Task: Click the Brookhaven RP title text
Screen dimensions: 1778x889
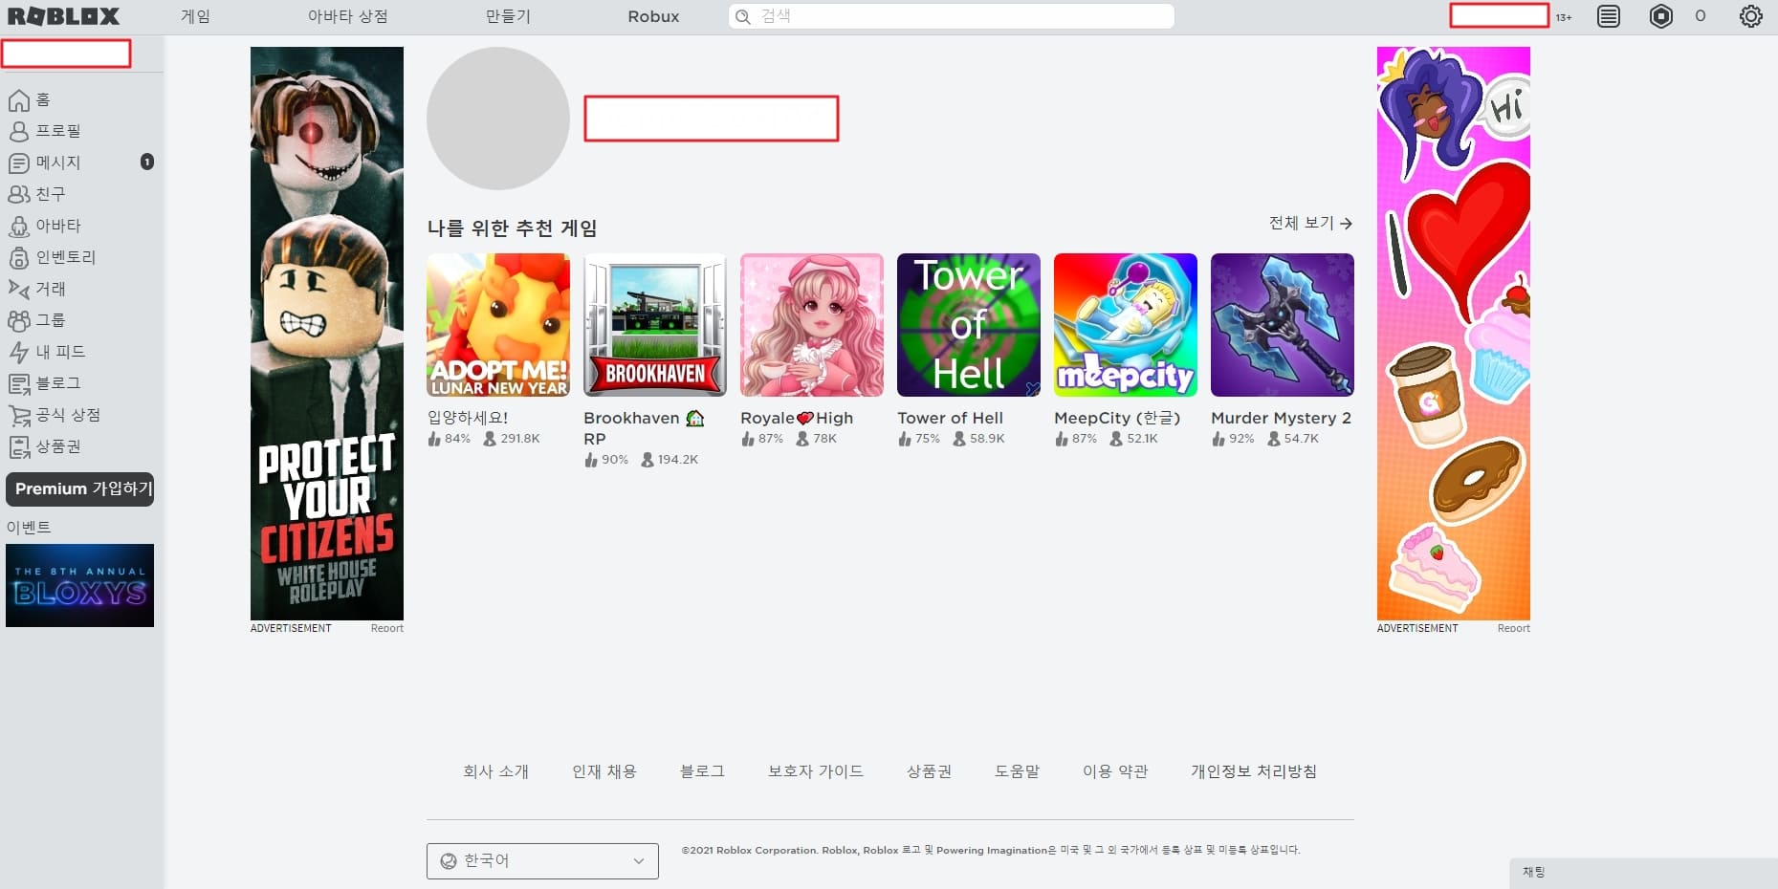Action: click(x=644, y=428)
